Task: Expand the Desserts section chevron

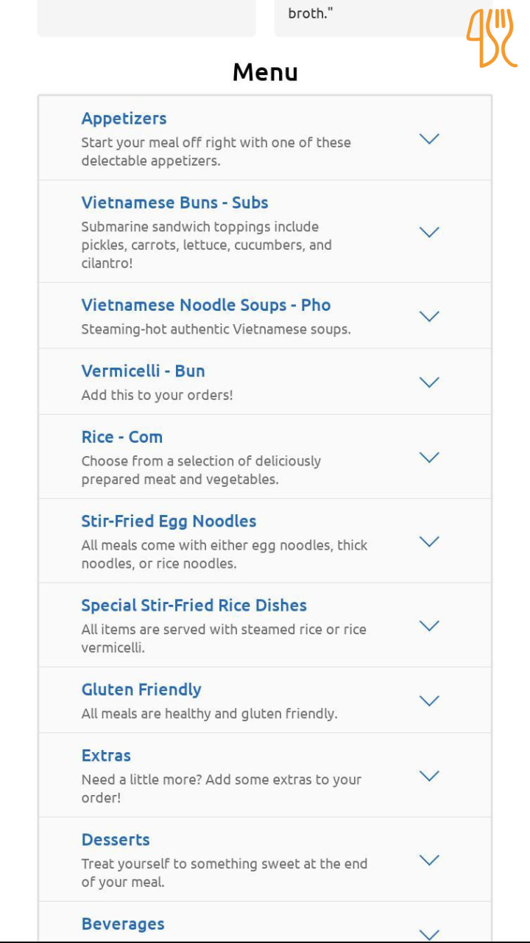Action: click(x=428, y=860)
